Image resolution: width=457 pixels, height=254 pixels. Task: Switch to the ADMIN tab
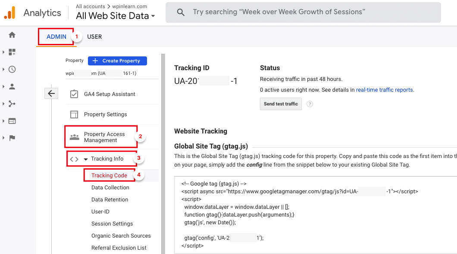(56, 37)
